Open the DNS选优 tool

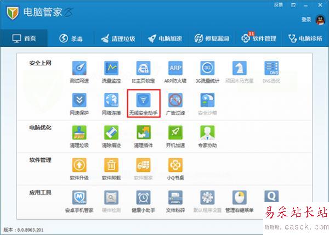tap(271, 72)
